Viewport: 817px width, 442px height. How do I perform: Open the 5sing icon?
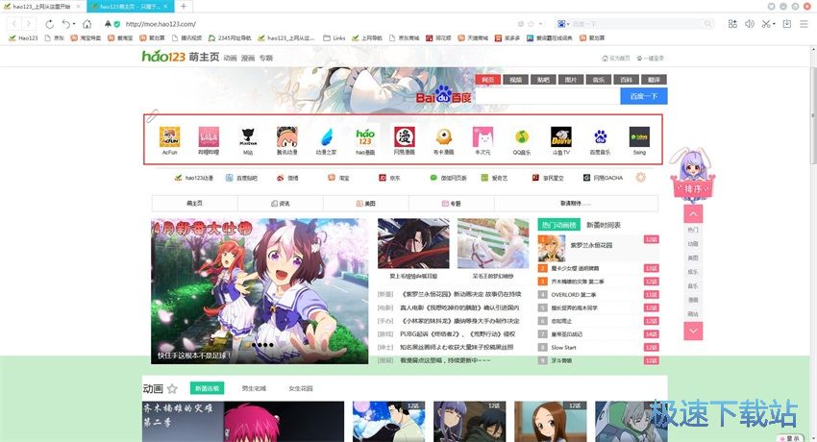coord(639,136)
